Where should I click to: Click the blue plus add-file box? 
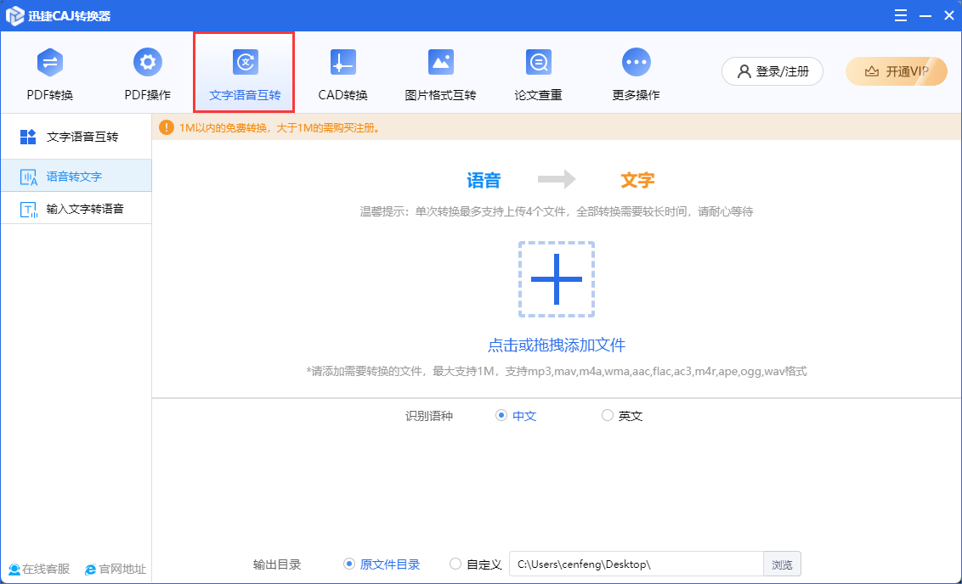pos(557,279)
